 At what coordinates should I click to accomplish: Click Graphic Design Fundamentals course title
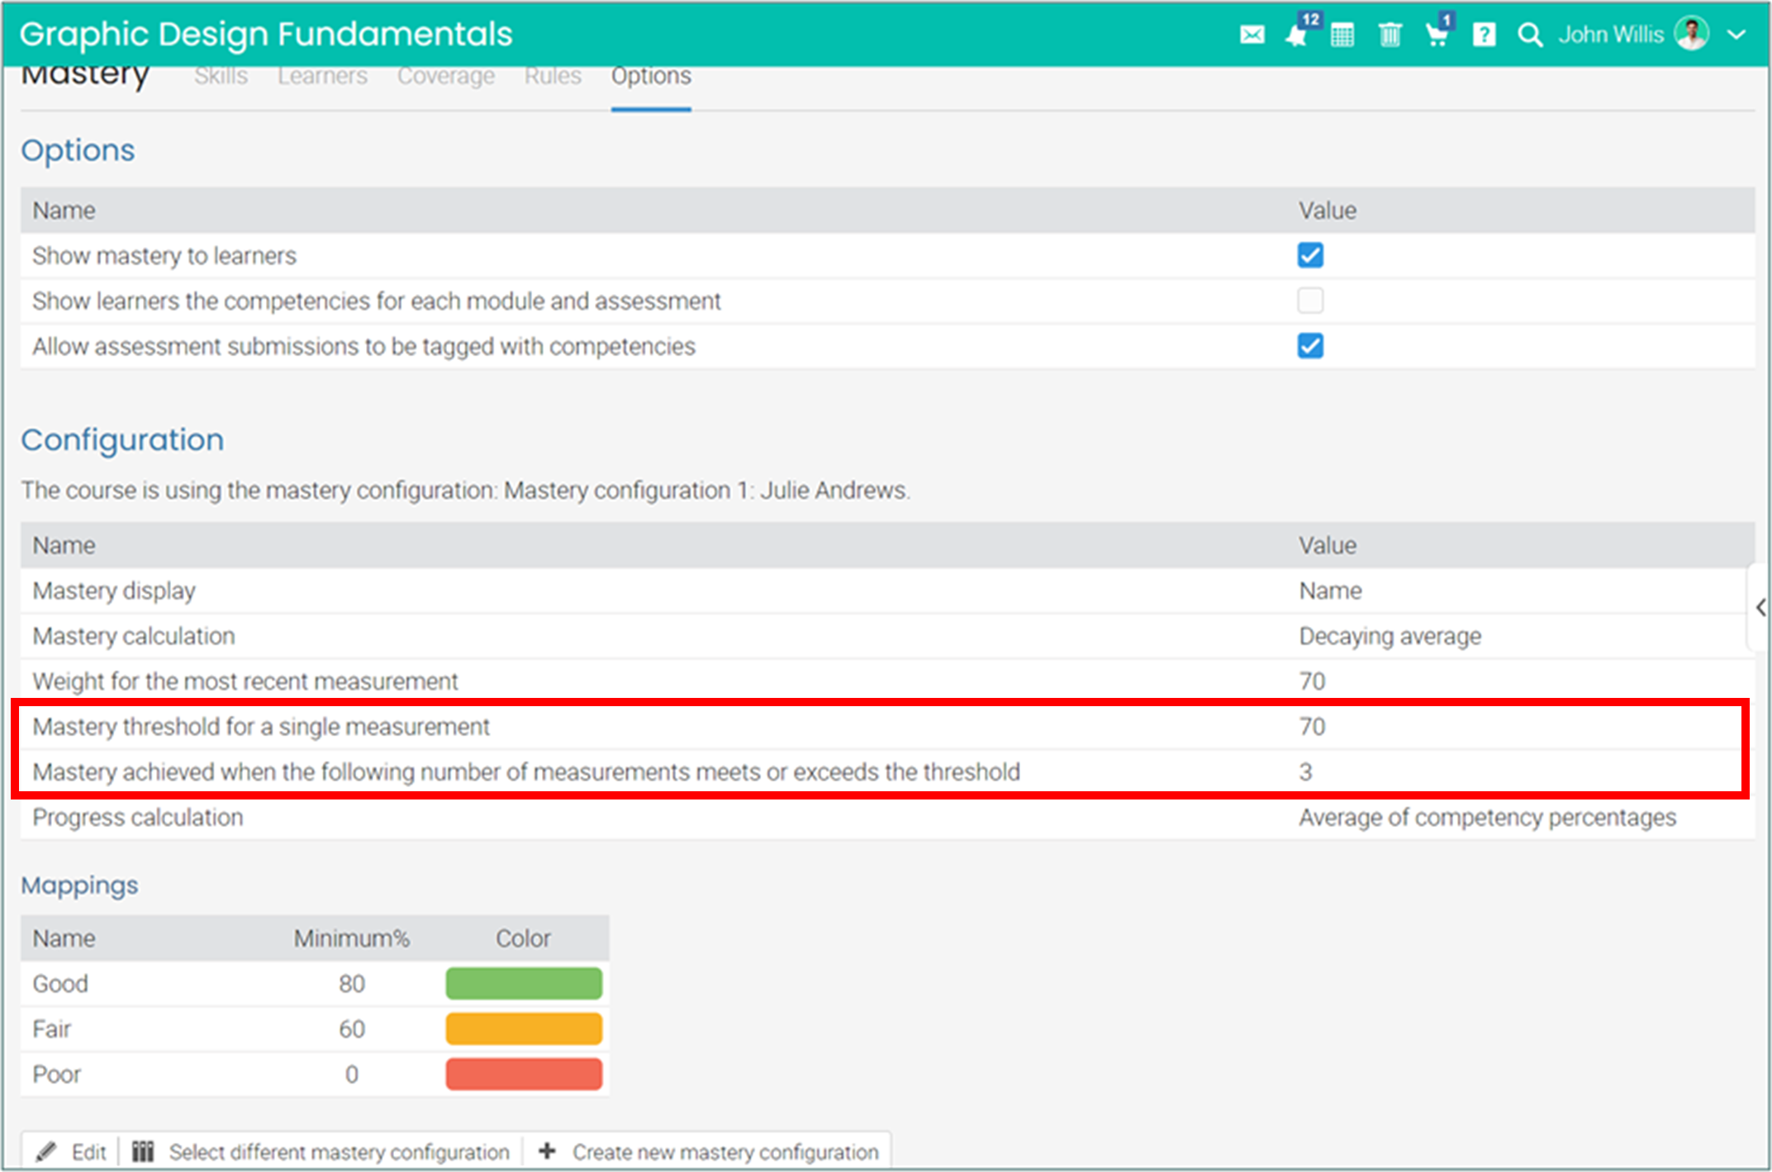click(x=265, y=35)
